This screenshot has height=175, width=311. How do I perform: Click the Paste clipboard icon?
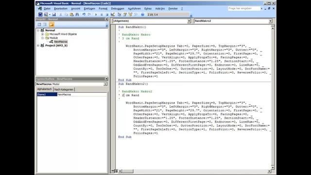71,15
